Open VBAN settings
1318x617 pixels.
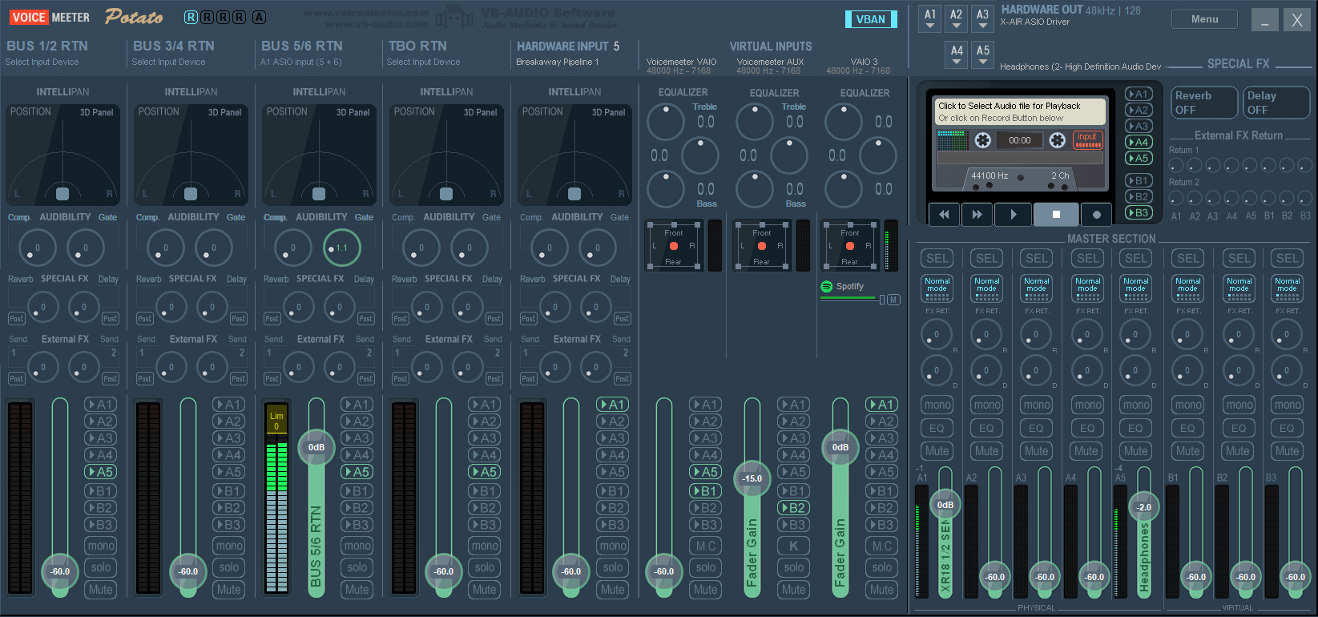pos(871,19)
